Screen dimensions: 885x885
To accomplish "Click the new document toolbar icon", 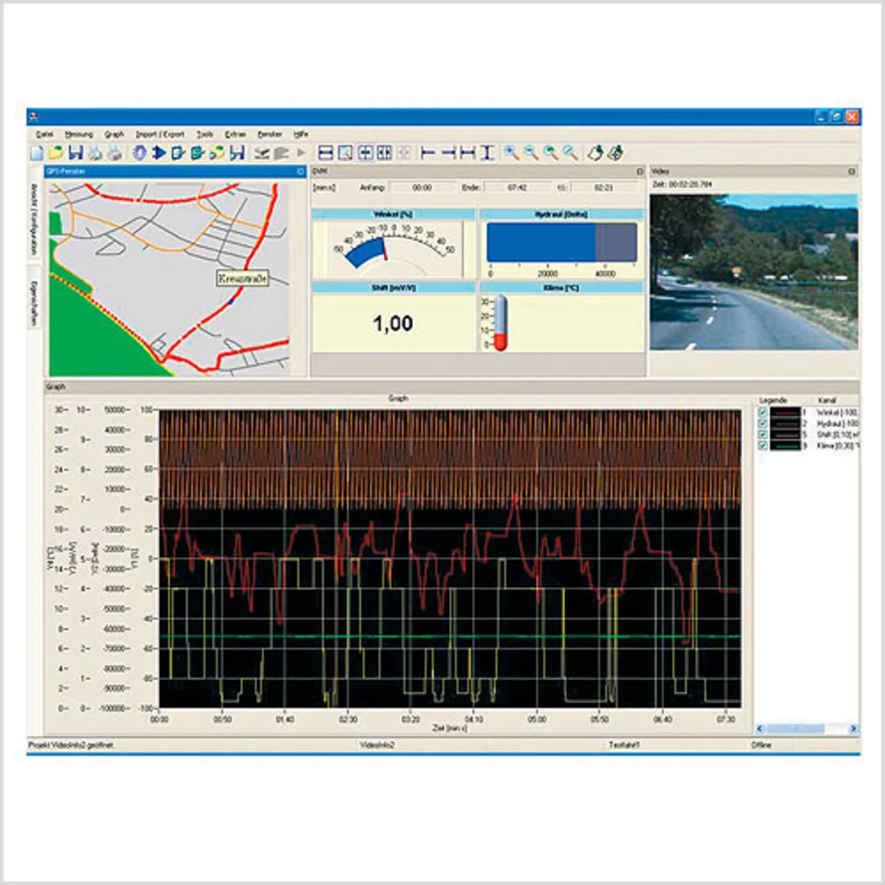I will tap(37, 153).
